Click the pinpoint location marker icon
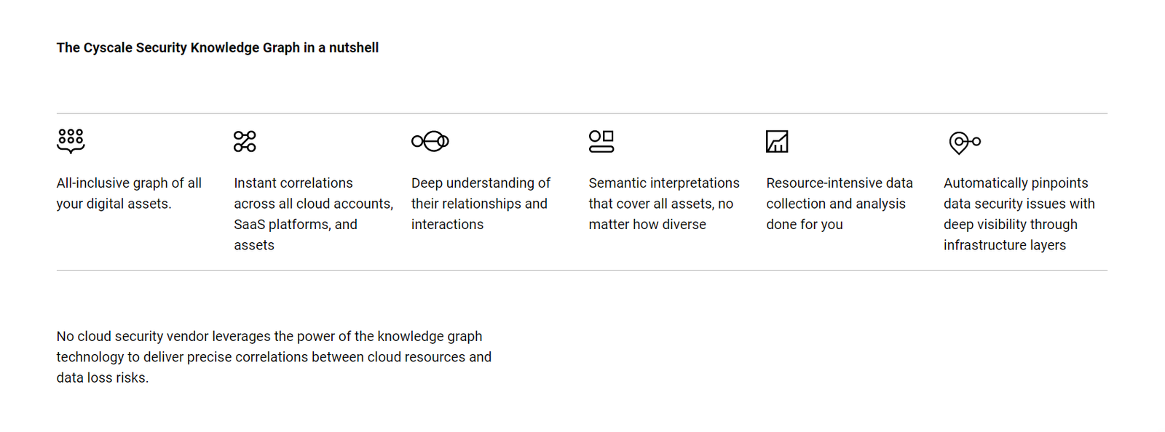The height and width of the screenshot is (432, 1165). pos(965,143)
